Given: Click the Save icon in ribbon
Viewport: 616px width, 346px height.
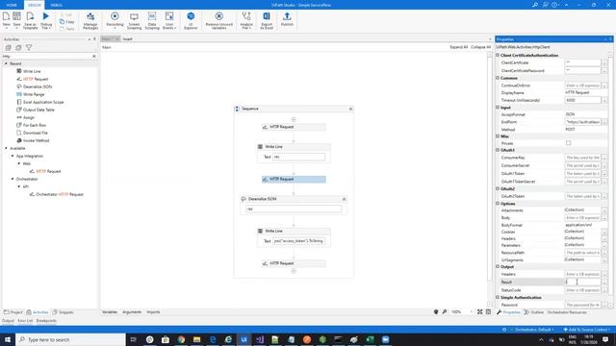Looking at the screenshot, I should coord(17,16).
